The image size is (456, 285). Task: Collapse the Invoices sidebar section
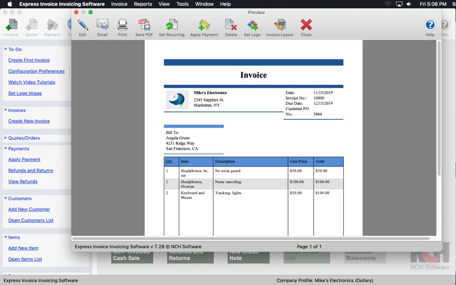point(6,110)
